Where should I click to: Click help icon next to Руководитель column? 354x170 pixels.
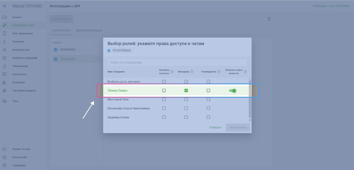pos(219,72)
